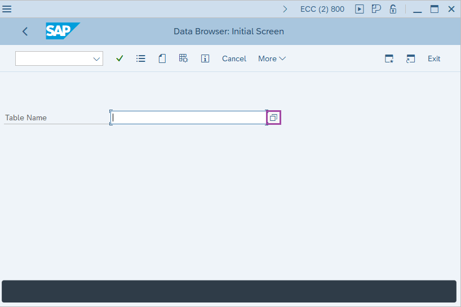
Task: Expand the chevron beside ECC (2) 800
Action: 285,9
